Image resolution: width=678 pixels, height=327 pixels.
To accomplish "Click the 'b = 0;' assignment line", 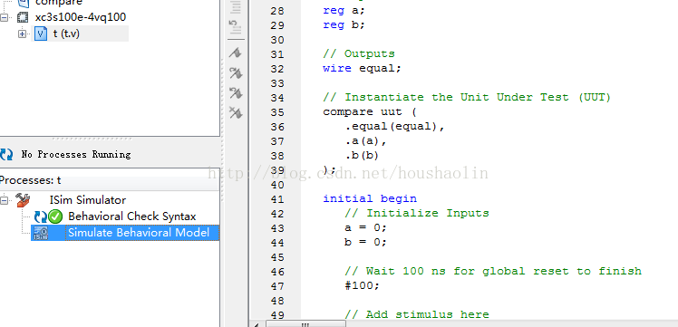I will pos(366,243).
